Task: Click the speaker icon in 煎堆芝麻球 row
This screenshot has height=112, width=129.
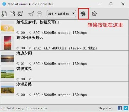Action: click(30, 33)
